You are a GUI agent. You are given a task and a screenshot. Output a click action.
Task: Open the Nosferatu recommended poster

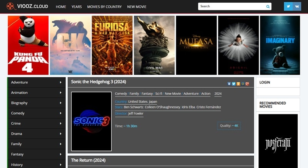point(278,141)
